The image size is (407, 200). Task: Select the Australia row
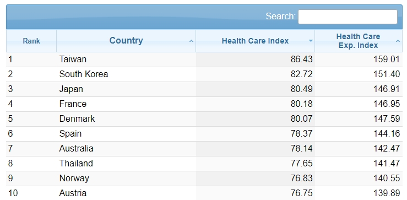tap(204, 149)
